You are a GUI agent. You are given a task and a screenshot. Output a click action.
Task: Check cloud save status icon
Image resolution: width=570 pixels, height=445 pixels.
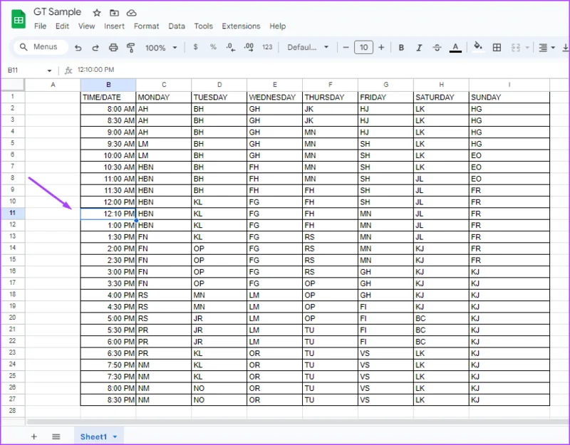131,13
